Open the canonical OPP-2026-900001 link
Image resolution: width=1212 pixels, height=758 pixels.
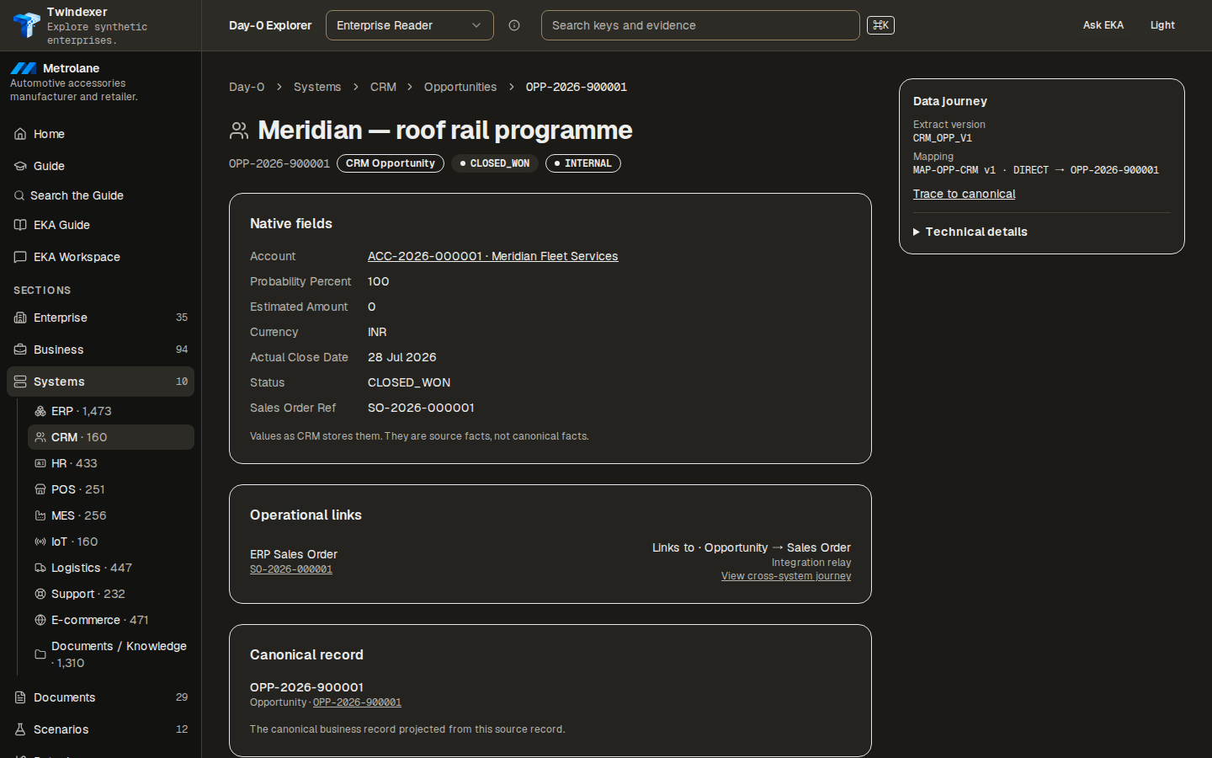point(357,702)
